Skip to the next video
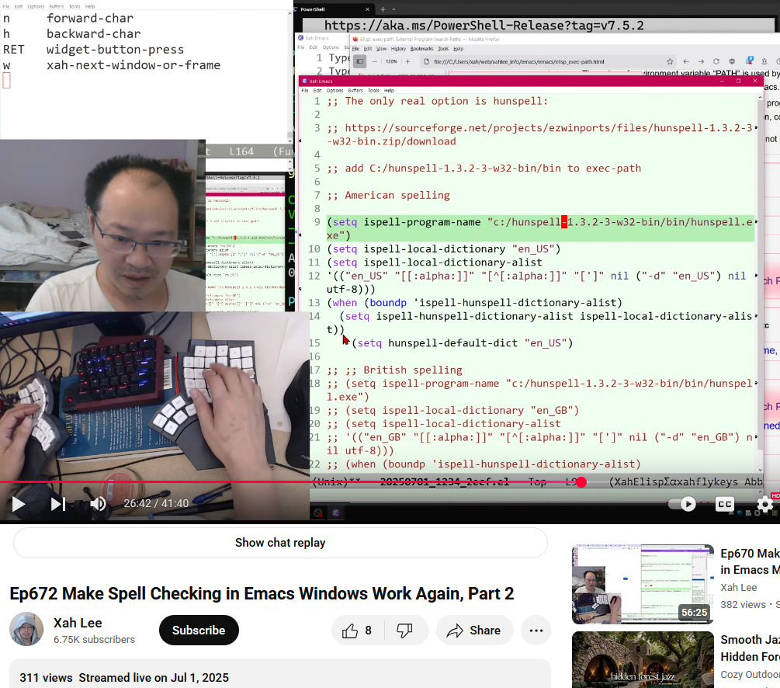The image size is (780, 688). [57, 504]
